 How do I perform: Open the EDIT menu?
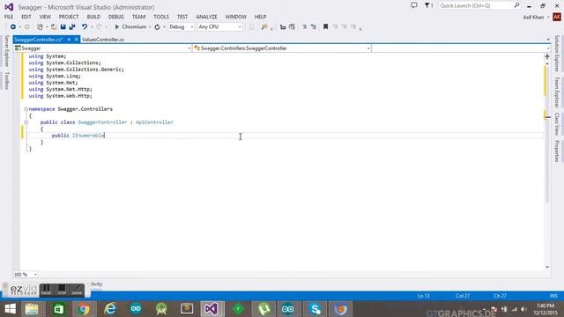pyautogui.click(x=26, y=17)
